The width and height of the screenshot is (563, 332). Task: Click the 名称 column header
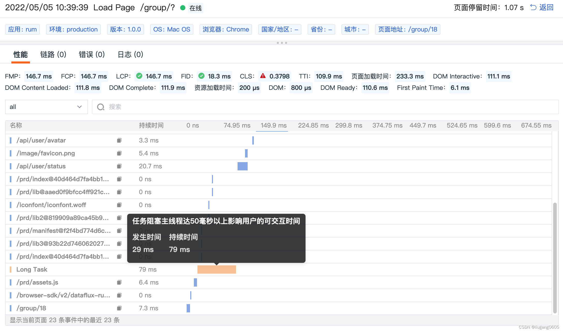tap(16, 125)
